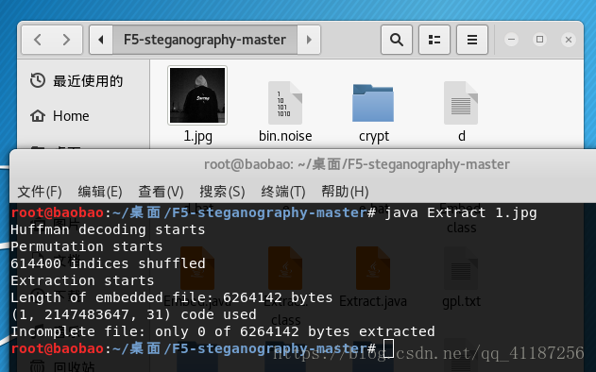Image resolution: width=596 pixels, height=372 pixels.
Task: Click the bin.noise file name label
Action: [x=285, y=136]
